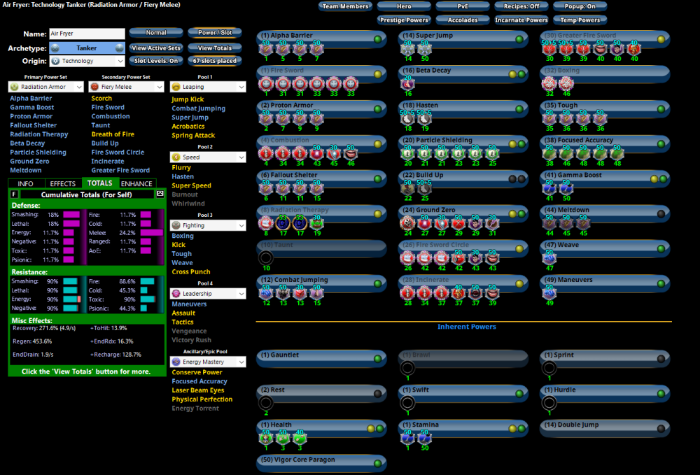Click the Name input field
Image resolution: width=700 pixels, height=475 pixels.
[86, 34]
